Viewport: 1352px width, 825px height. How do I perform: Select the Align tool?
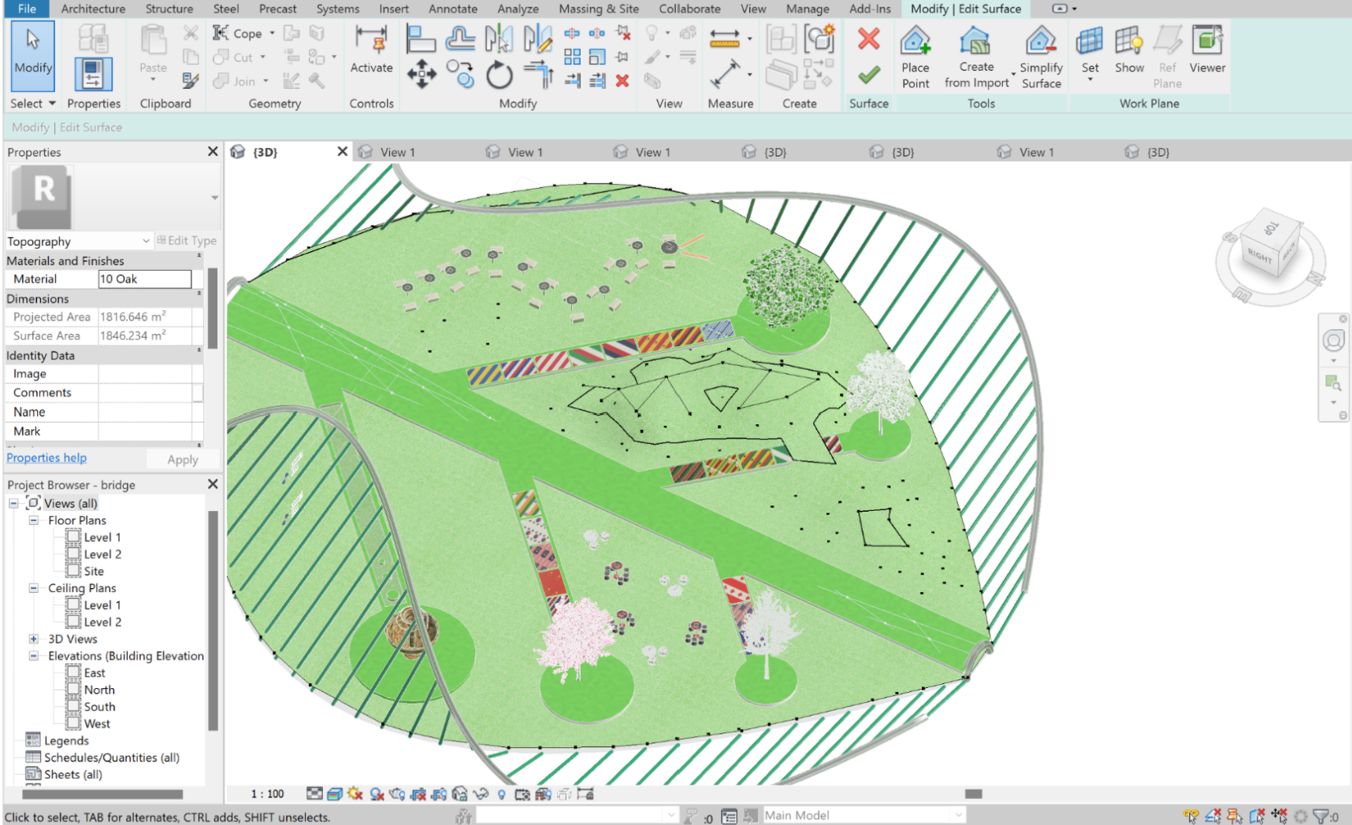pyautogui.click(x=421, y=38)
